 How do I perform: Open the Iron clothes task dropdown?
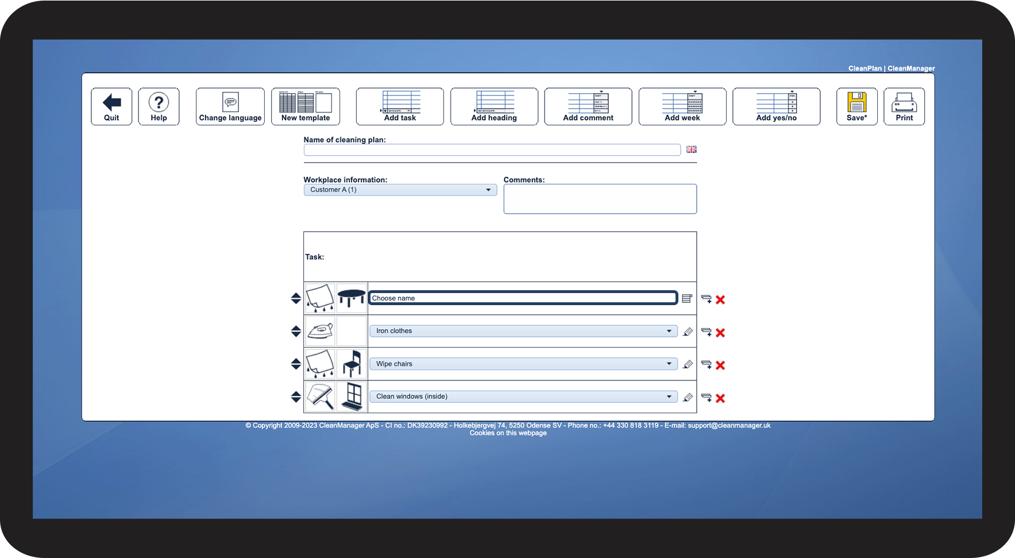(x=524, y=331)
